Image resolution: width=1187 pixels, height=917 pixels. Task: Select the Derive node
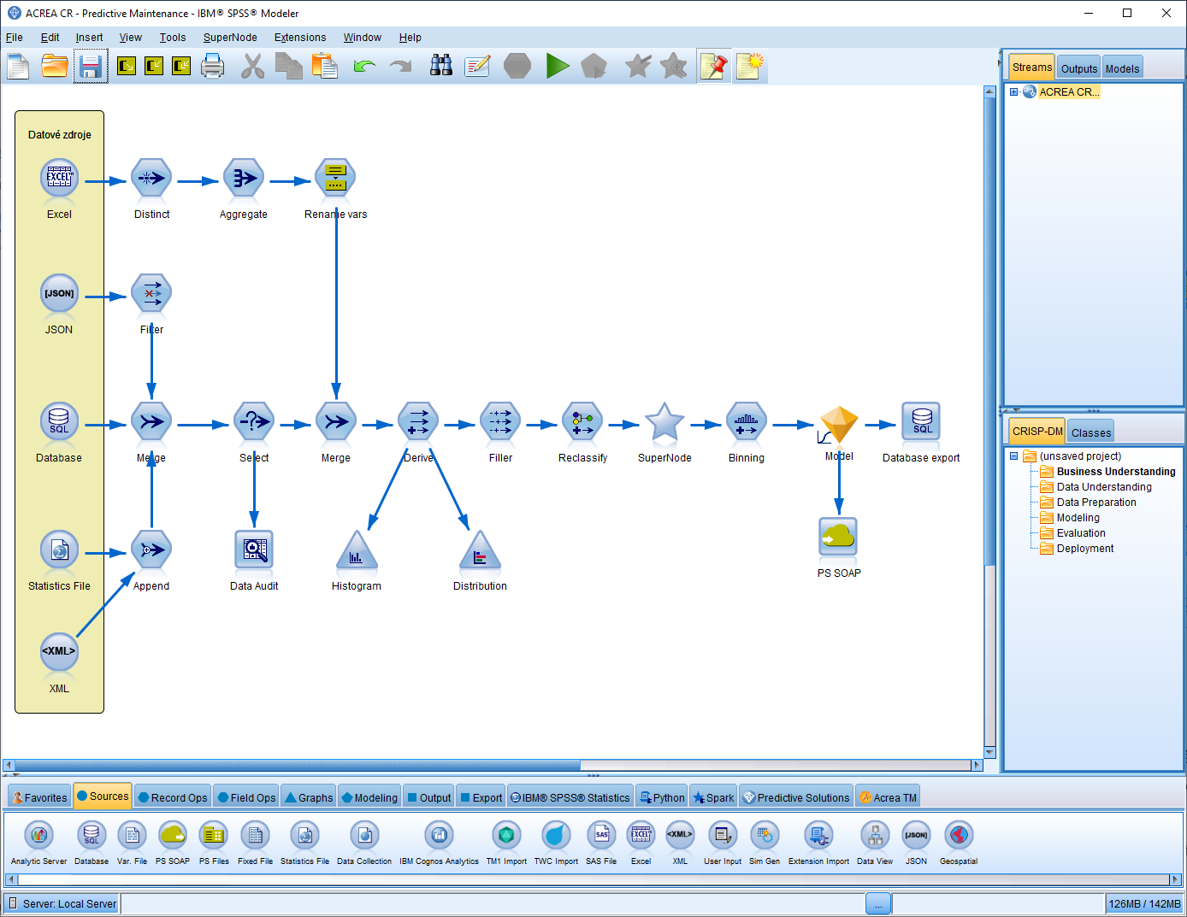pos(418,422)
